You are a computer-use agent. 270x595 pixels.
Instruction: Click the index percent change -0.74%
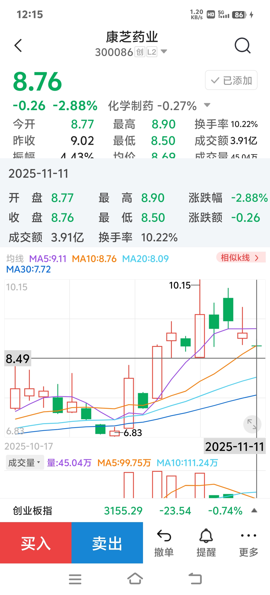pos(225,511)
